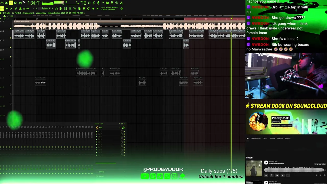The height and width of the screenshot is (184, 327).
Task: Click the playlist speaker icon left of Playlist label
Action: point(13,13)
